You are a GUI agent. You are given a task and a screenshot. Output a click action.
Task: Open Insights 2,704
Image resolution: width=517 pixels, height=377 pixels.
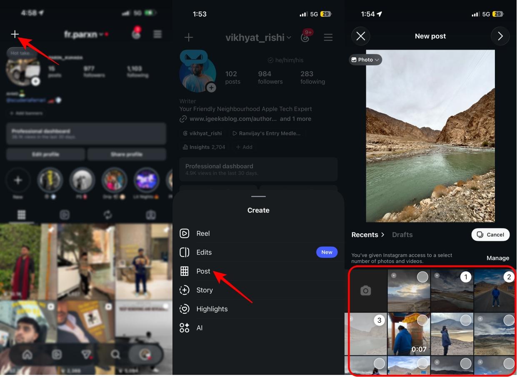pyautogui.click(x=204, y=147)
